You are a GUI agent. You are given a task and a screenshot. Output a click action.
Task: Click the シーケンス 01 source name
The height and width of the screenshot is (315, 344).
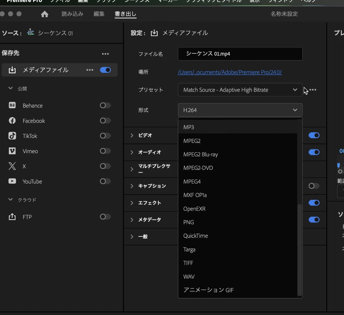tap(55, 33)
